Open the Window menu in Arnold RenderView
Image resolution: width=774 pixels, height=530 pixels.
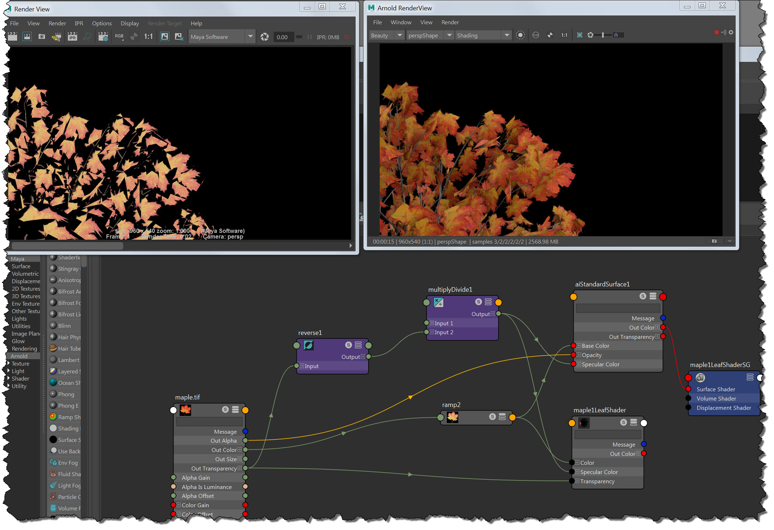click(401, 22)
